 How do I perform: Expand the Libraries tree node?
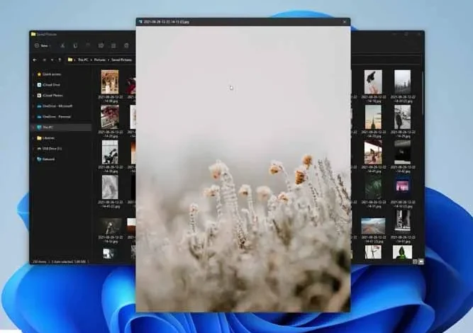(33, 138)
